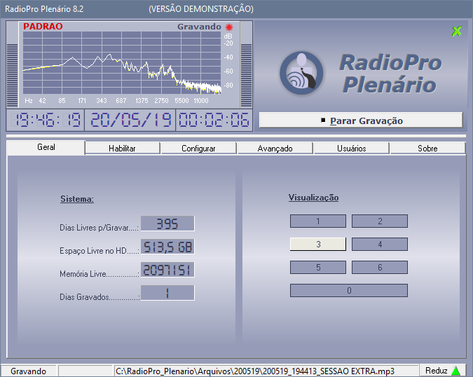Open the Habilitar tab

click(122, 149)
